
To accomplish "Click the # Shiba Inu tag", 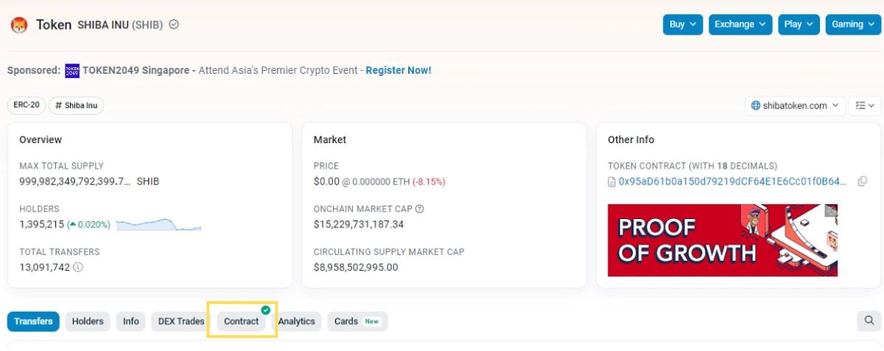I will click(x=77, y=105).
